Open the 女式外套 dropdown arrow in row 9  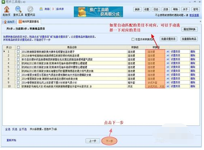[x=168, y=82]
